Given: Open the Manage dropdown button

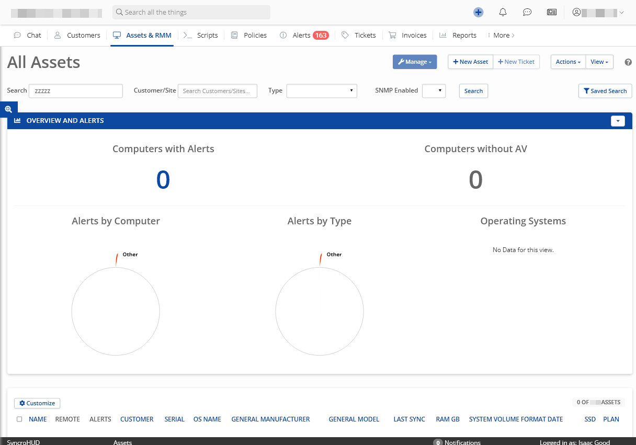Looking at the screenshot, I should (x=415, y=62).
